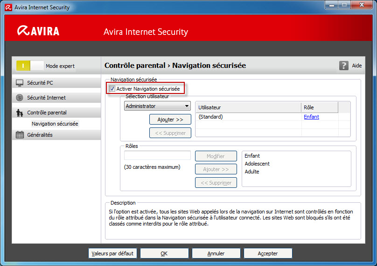377x266 pixels.
Task: Click the Annuler button
Action: [x=216, y=253]
